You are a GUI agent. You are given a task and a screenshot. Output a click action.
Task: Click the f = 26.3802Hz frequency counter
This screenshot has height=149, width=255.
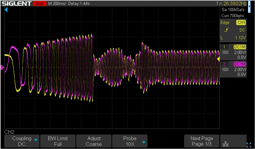pyautogui.click(x=232, y=3)
